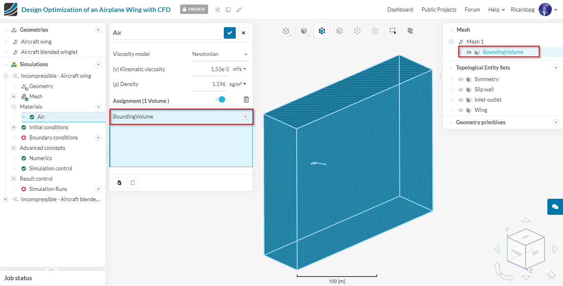Add a new simulation with the plus icon
The width and height of the screenshot is (563, 286).
click(x=98, y=64)
